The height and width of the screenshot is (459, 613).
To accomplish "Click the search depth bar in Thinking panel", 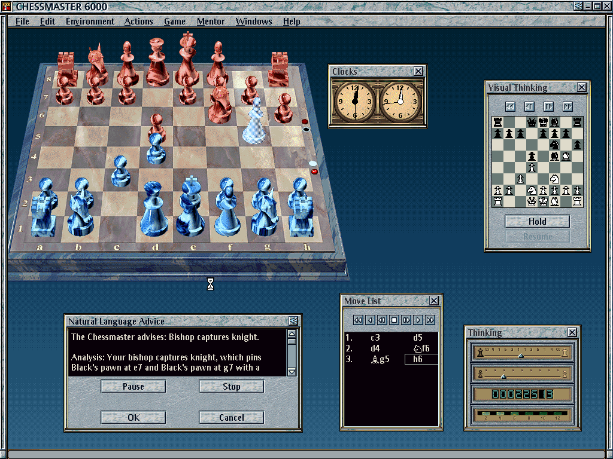I will 521,415.
